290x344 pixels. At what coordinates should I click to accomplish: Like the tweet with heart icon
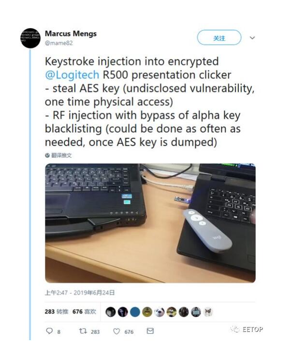pos(116,331)
